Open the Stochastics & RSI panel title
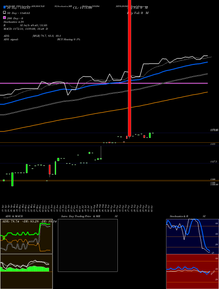Screen dimensions: 219x289 [x=187, y=216]
